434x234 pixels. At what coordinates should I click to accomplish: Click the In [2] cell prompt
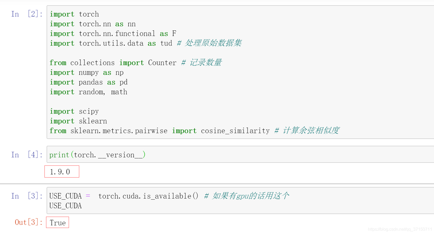(27, 14)
